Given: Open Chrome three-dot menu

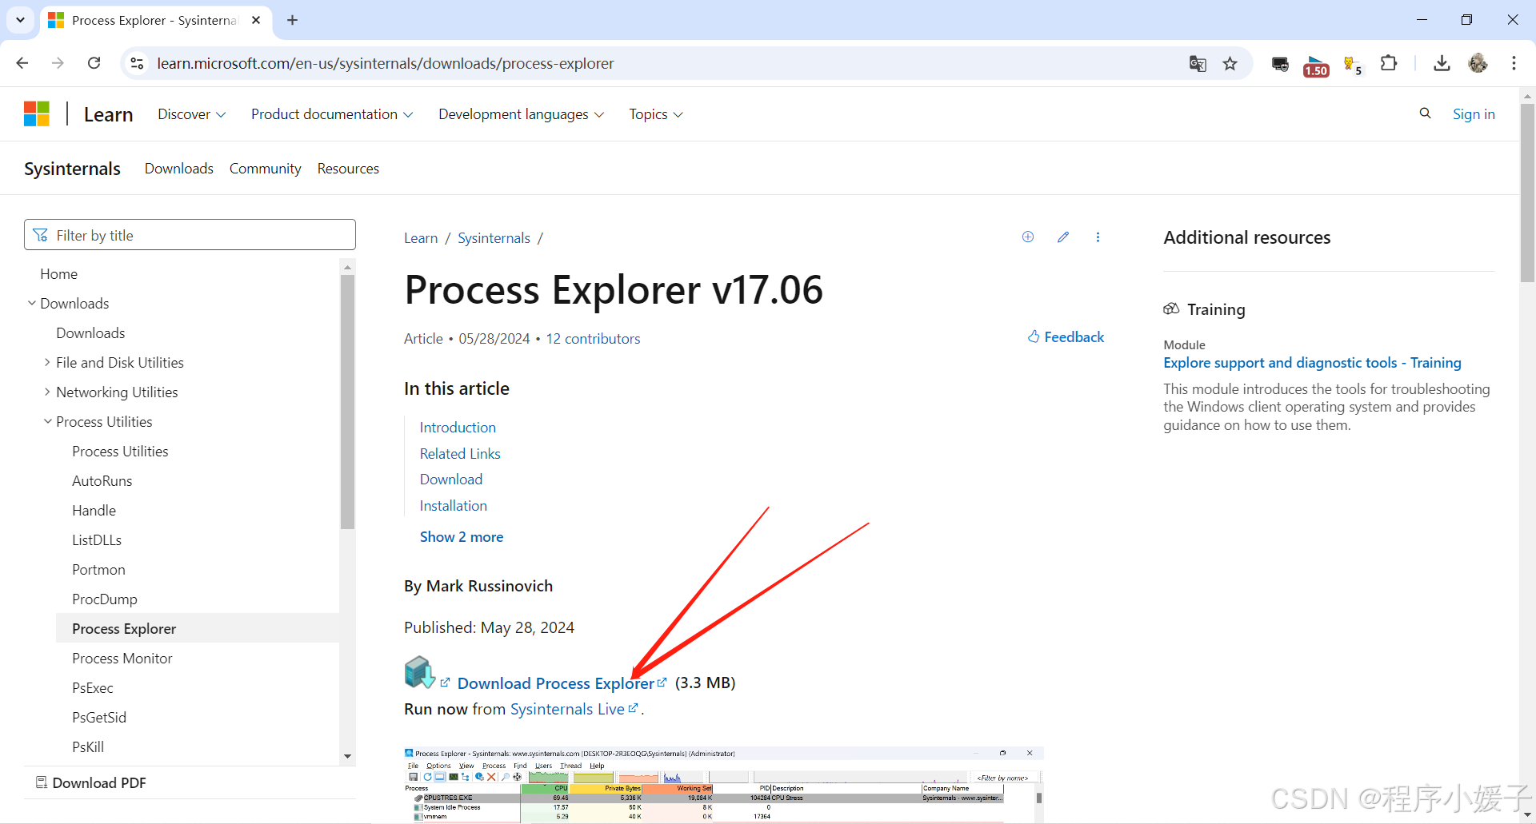Looking at the screenshot, I should click(1514, 63).
